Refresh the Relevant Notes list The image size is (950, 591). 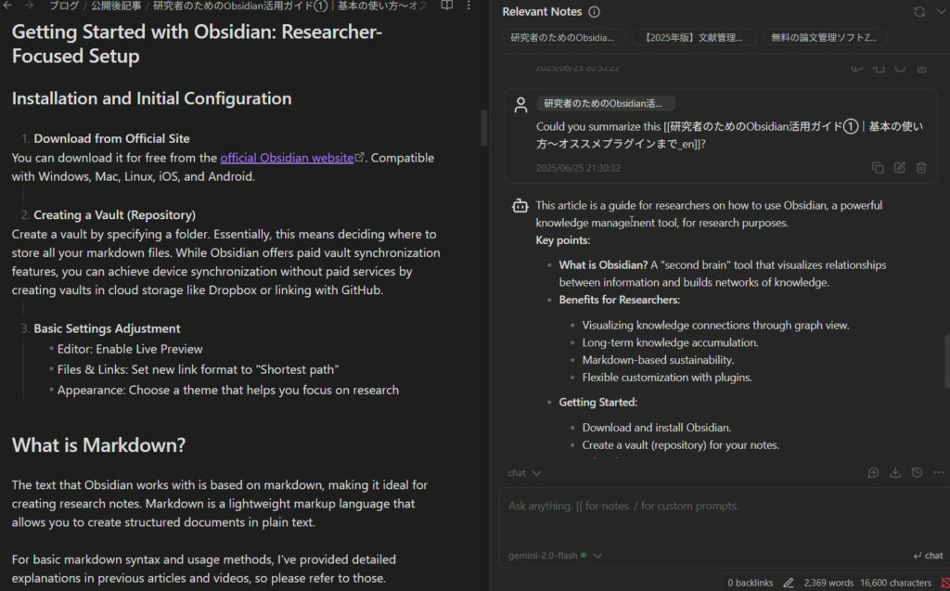919,11
